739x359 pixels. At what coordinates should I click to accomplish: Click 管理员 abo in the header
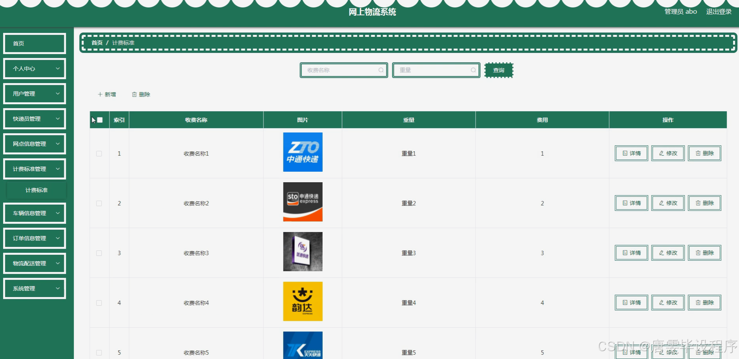pos(681,12)
